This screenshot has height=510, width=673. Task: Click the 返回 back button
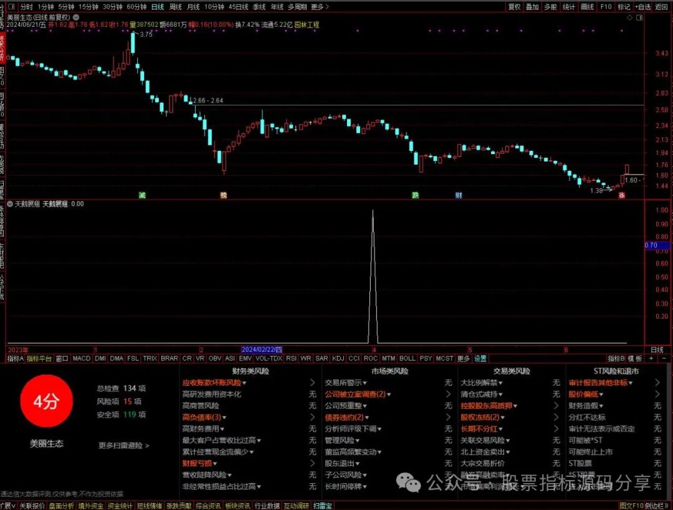coord(661,7)
